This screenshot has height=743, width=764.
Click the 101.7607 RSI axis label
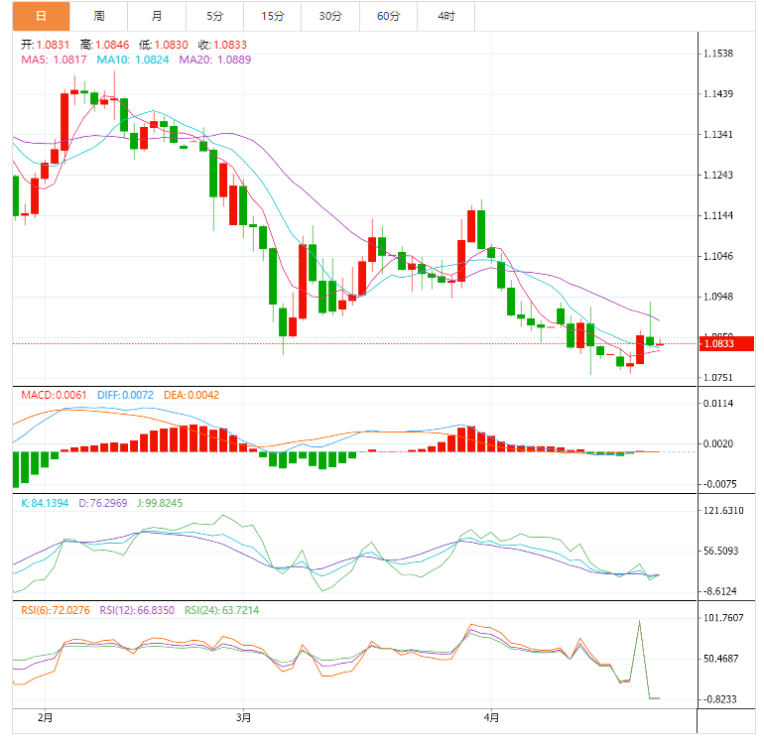pos(723,618)
